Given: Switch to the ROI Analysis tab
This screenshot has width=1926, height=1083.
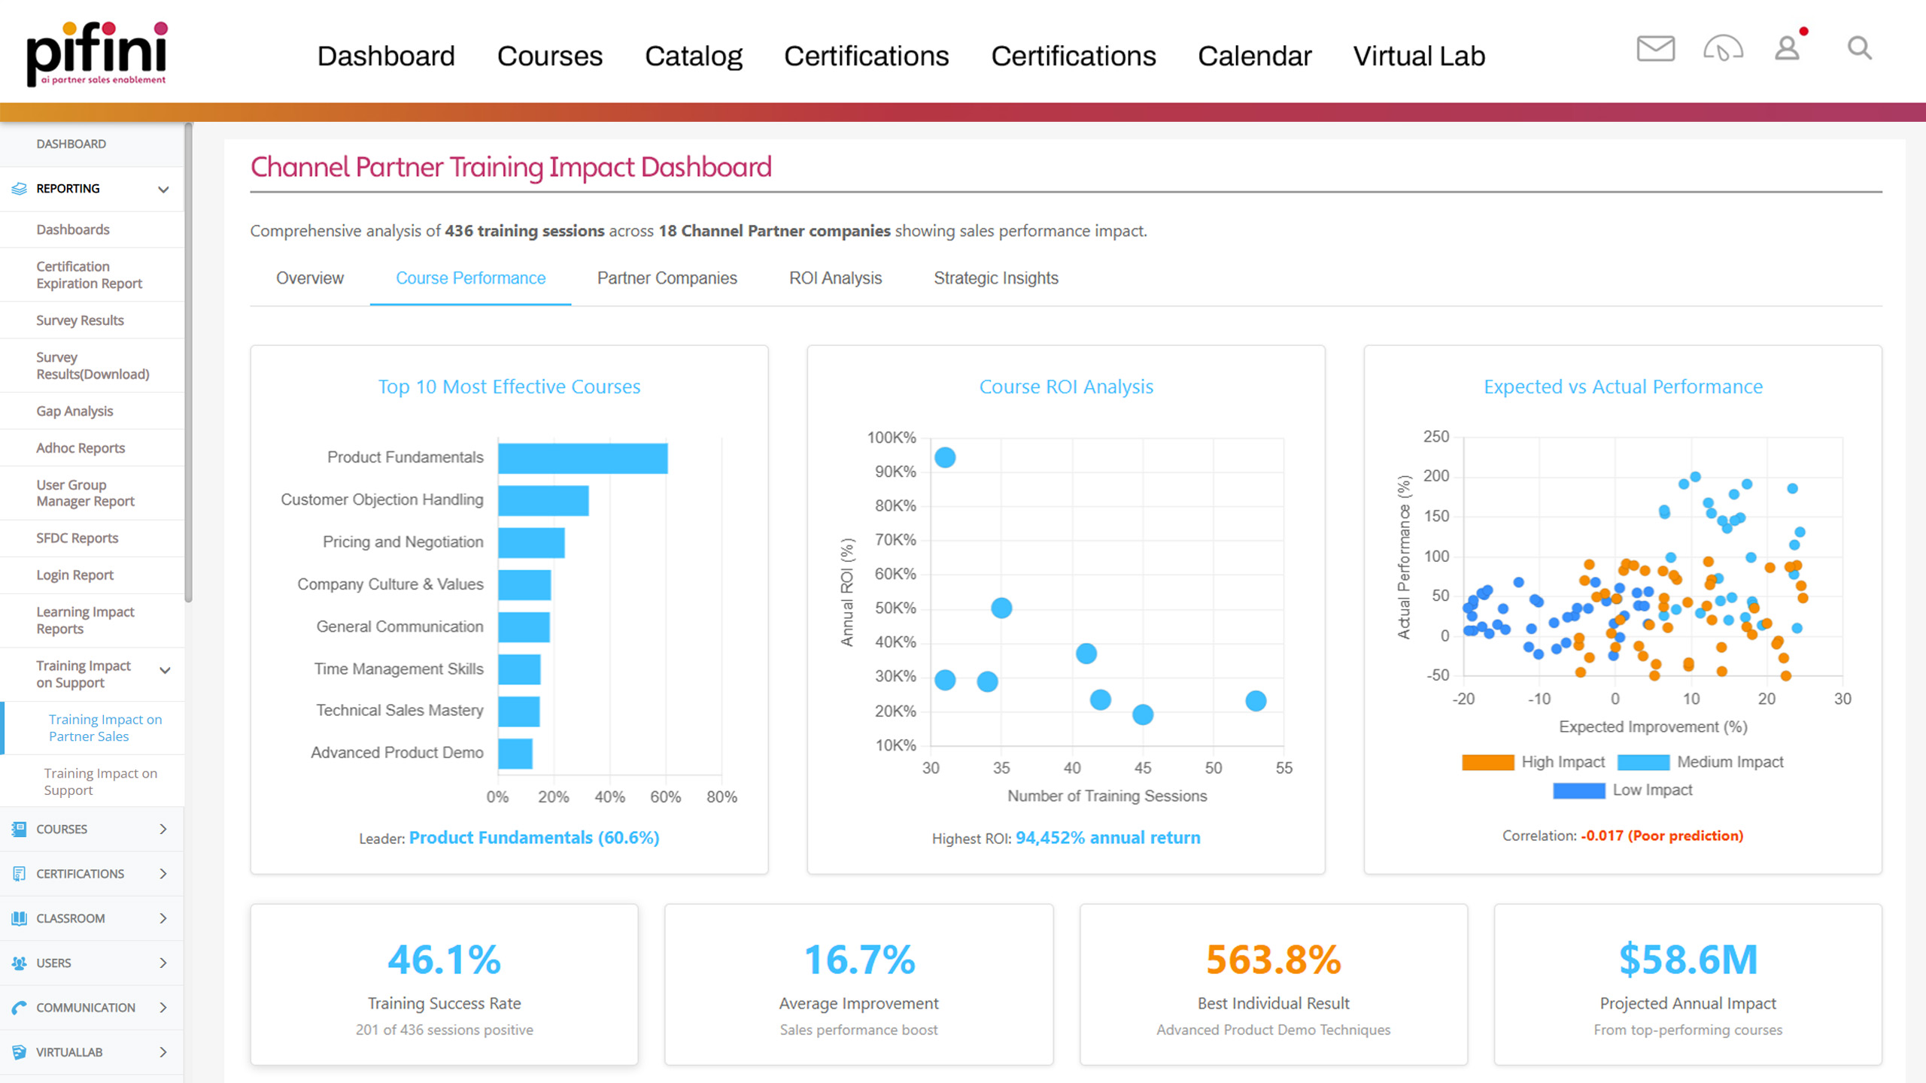Looking at the screenshot, I should pyautogui.click(x=835, y=278).
